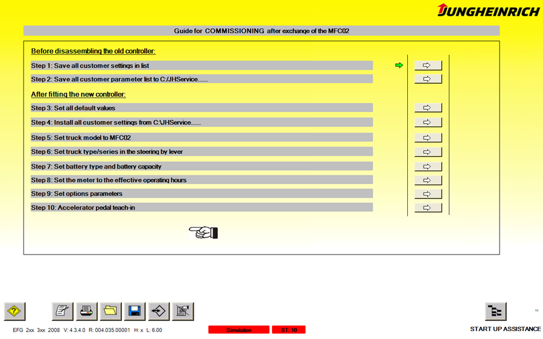The width and height of the screenshot is (543, 339).
Task: Click text 'Step 1: Save all customer settings in list'
Action: click(90, 65)
